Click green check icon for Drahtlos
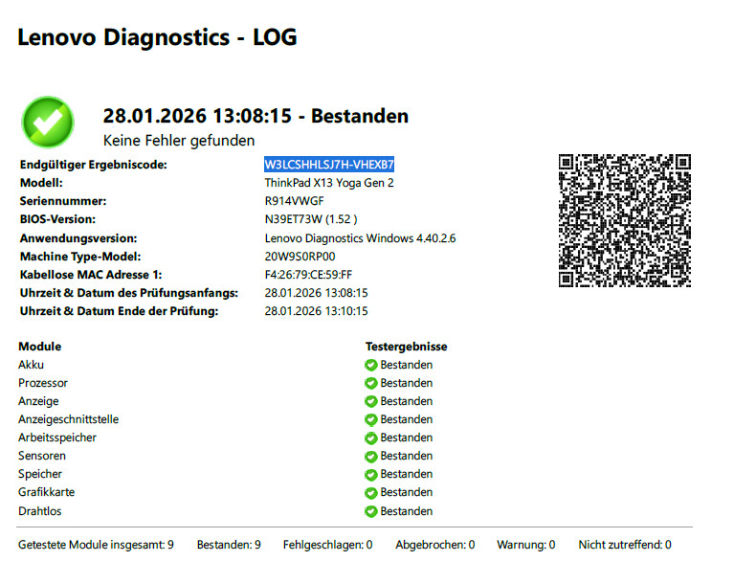Viewport: 734px width, 561px height. pos(371,512)
